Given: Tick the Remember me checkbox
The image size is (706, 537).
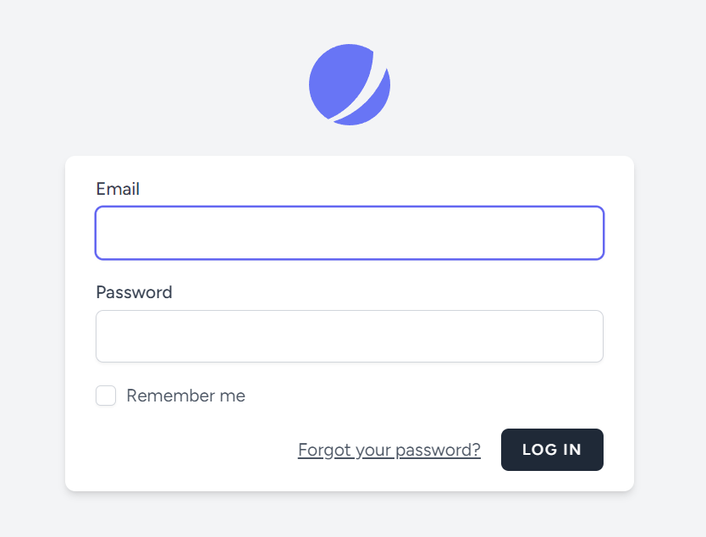Looking at the screenshot, I should (x=106, y=396).
